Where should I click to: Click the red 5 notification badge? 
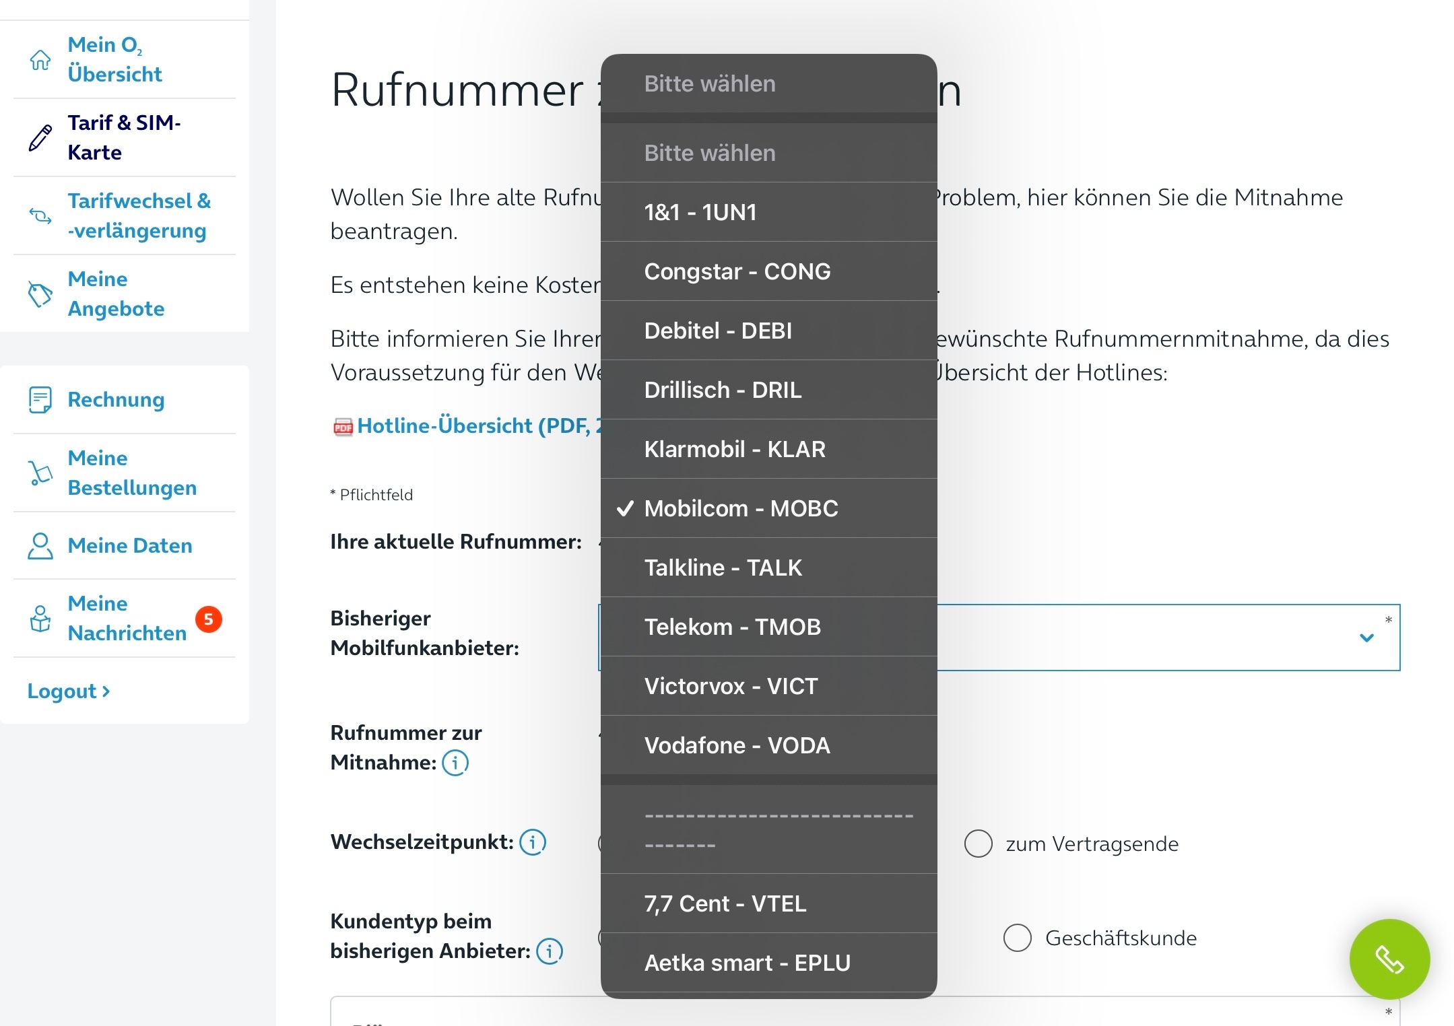pyautogui.click(x=209, y=619)
